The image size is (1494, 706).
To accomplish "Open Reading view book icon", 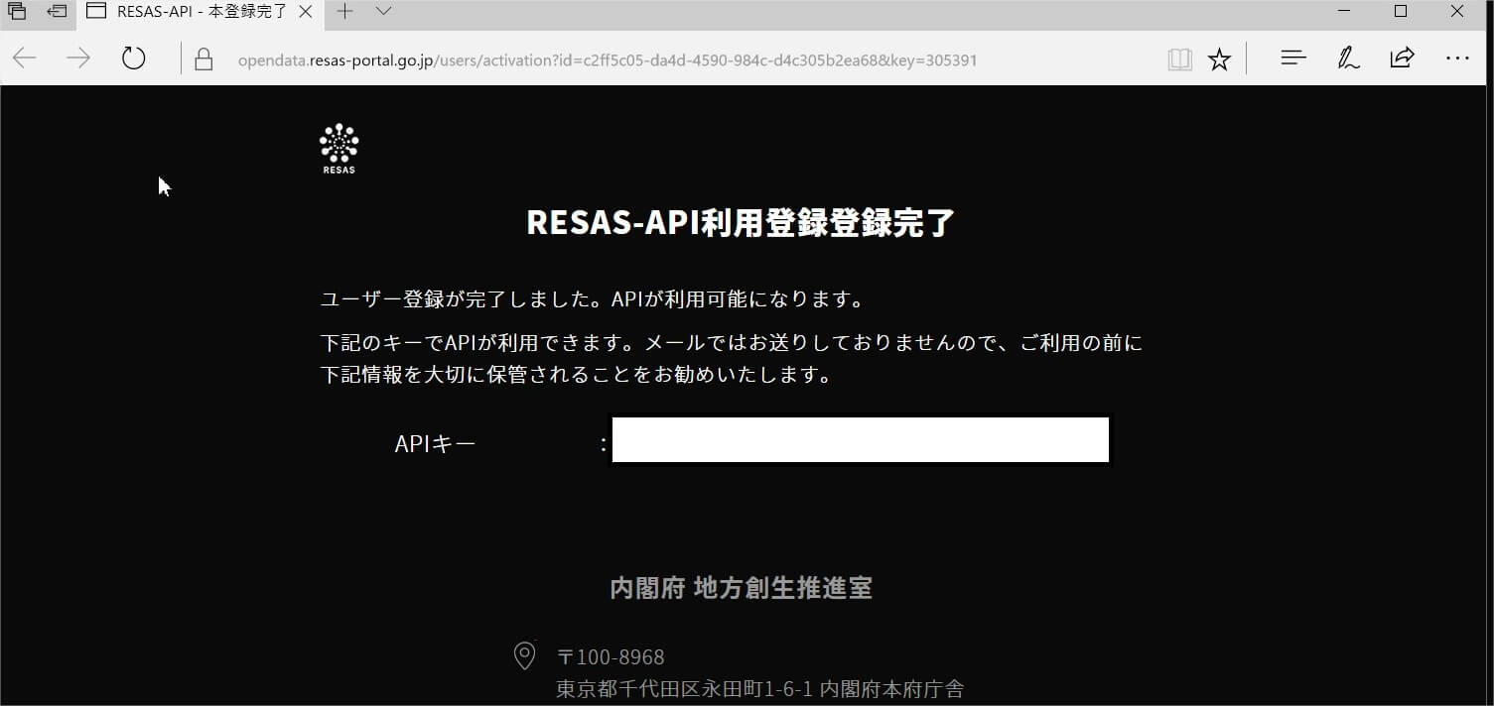I will 1179,59.
